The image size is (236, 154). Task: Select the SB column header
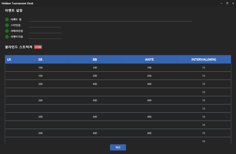40,59
